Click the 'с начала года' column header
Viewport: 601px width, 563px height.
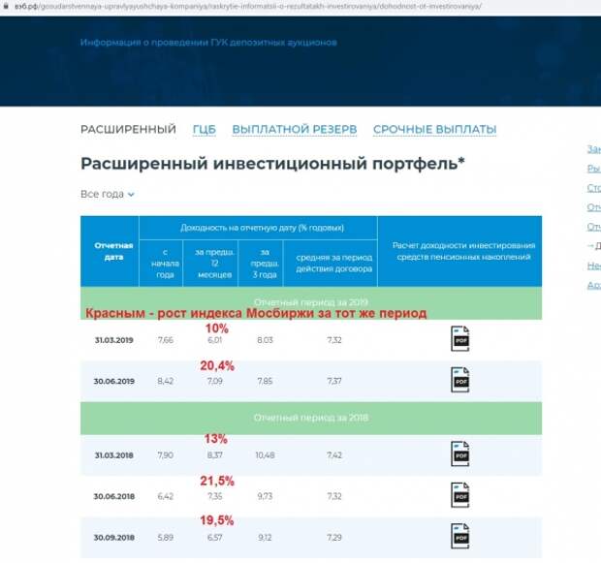[161, 264]
